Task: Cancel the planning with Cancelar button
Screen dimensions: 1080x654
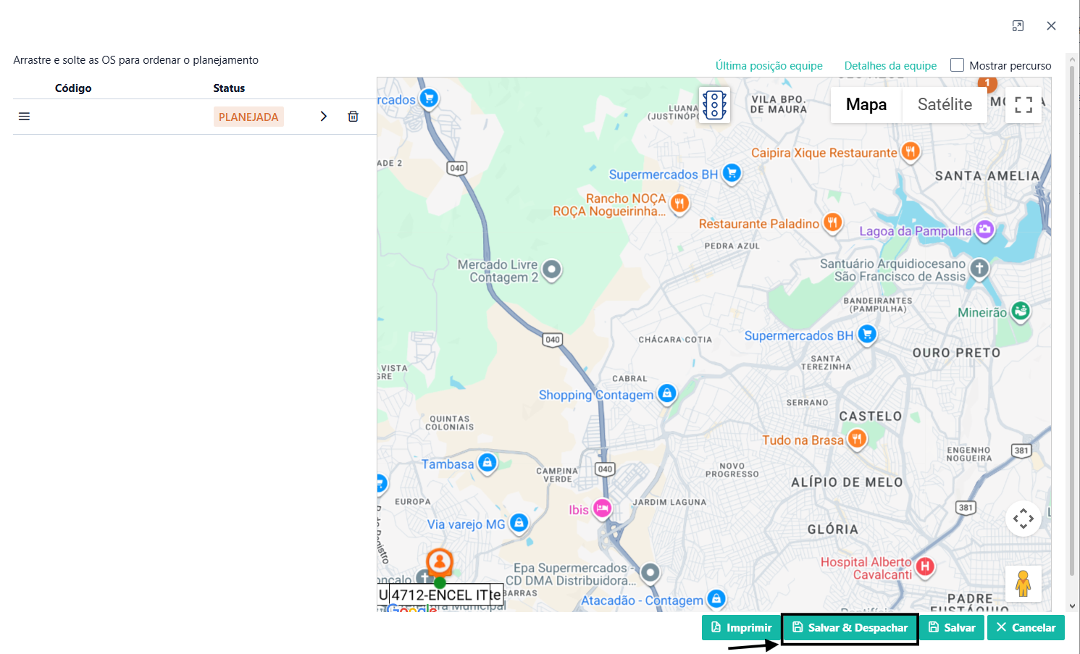Action: click(1025, 628)
